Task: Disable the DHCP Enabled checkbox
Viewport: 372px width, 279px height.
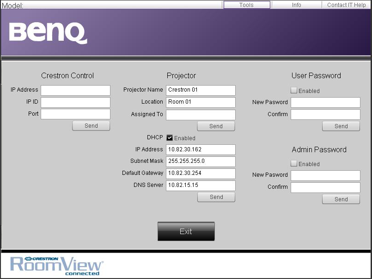Action: pos(170,138)
